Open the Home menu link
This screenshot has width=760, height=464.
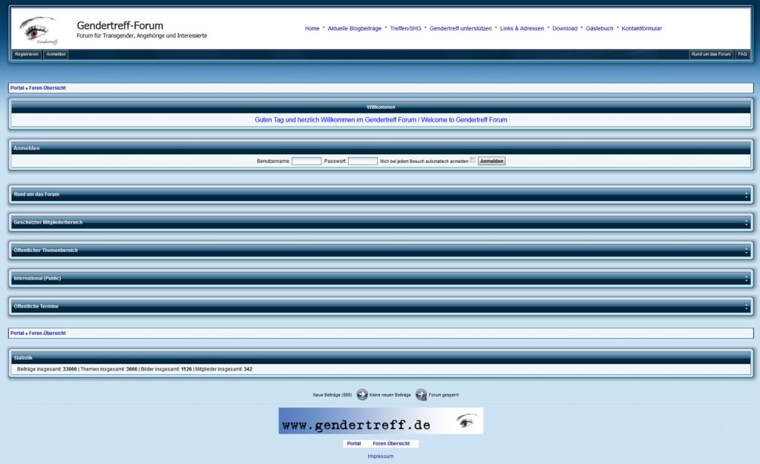(312, 29)
